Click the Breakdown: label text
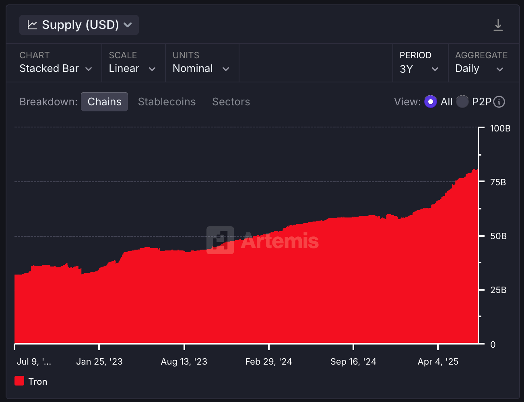This screenshot has height=402, width=524. [x=48, y=102]
